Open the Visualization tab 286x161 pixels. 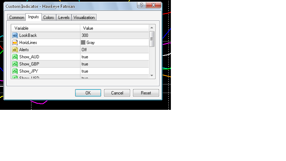[84, 18]
